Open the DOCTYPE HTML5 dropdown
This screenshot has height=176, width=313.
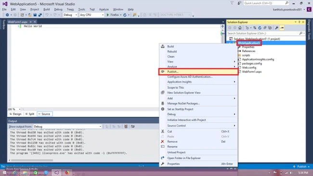coord(175,15)
